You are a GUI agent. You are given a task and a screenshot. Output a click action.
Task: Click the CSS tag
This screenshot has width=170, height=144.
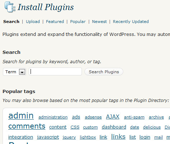point(75,127)
